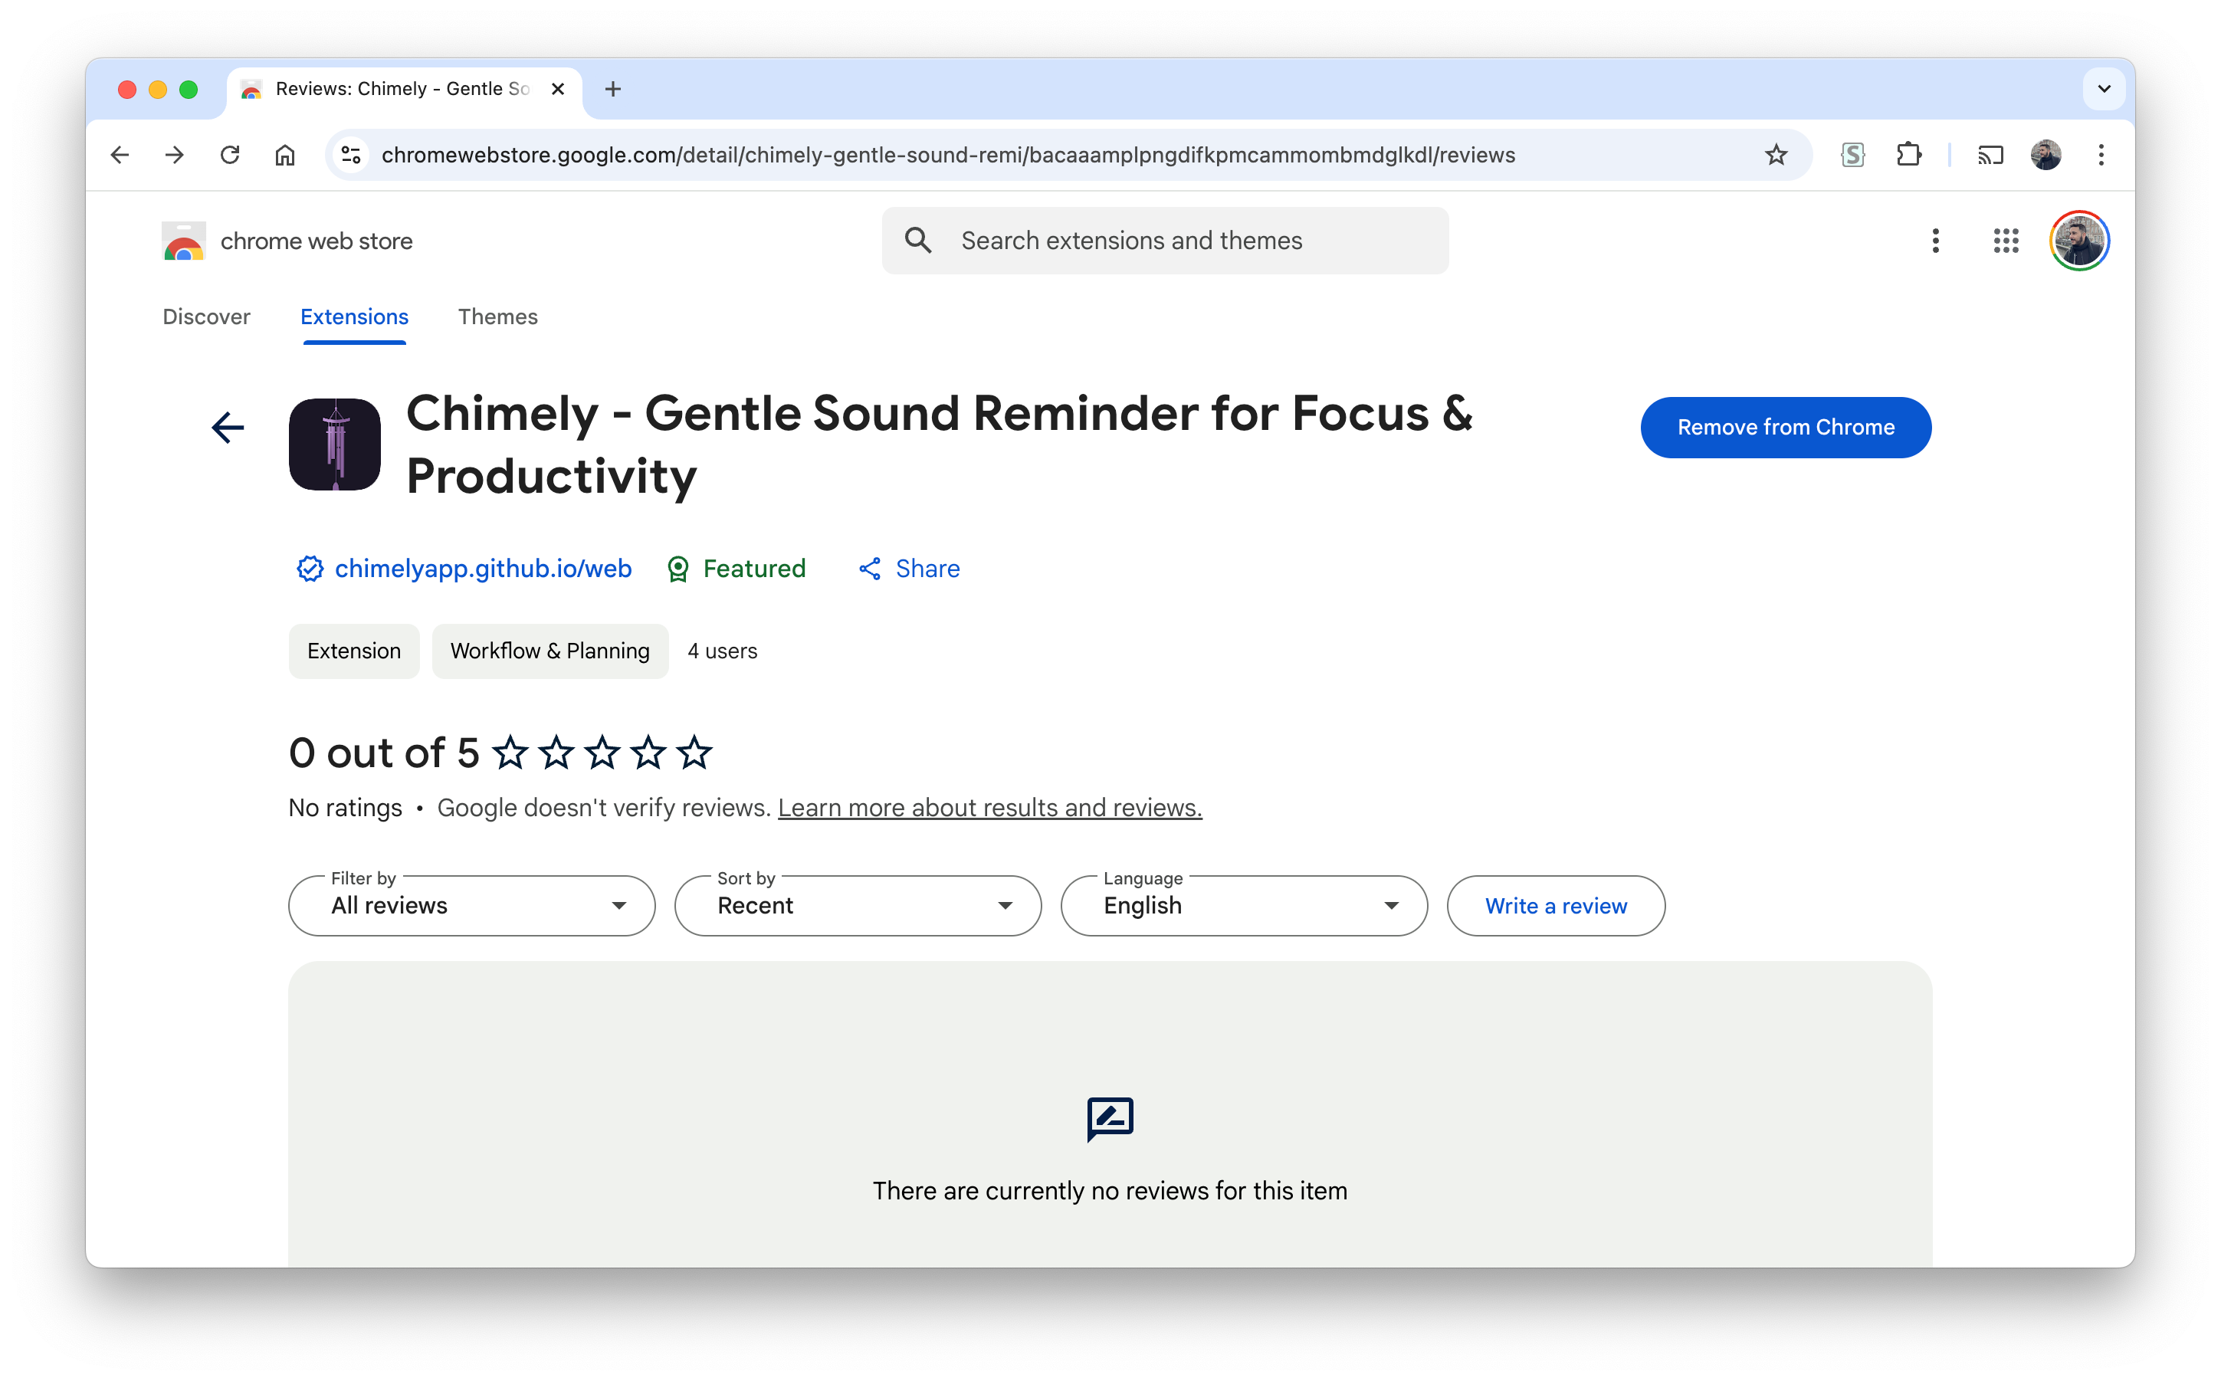This screenshot has width=2221, height=1381.
Task: Click Write a review button
Action: coord(1555,905)
